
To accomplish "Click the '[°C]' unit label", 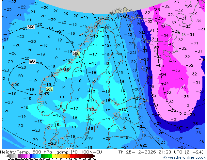I will click(75, 152).
